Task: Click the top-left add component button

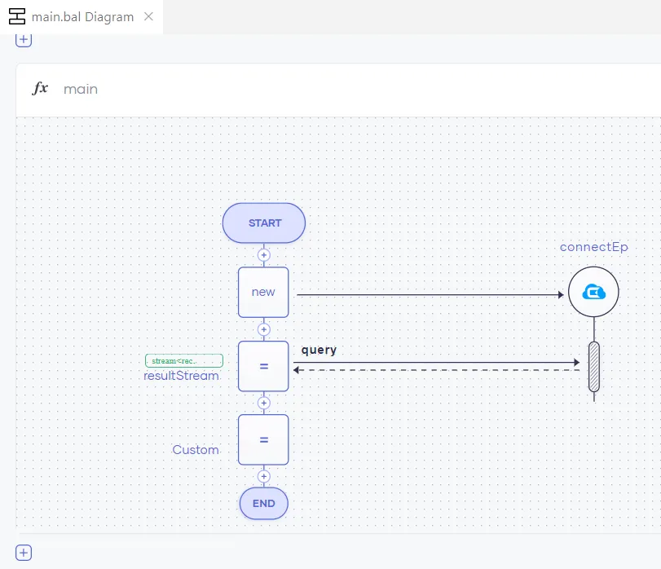Action: [x=23, y=39]
